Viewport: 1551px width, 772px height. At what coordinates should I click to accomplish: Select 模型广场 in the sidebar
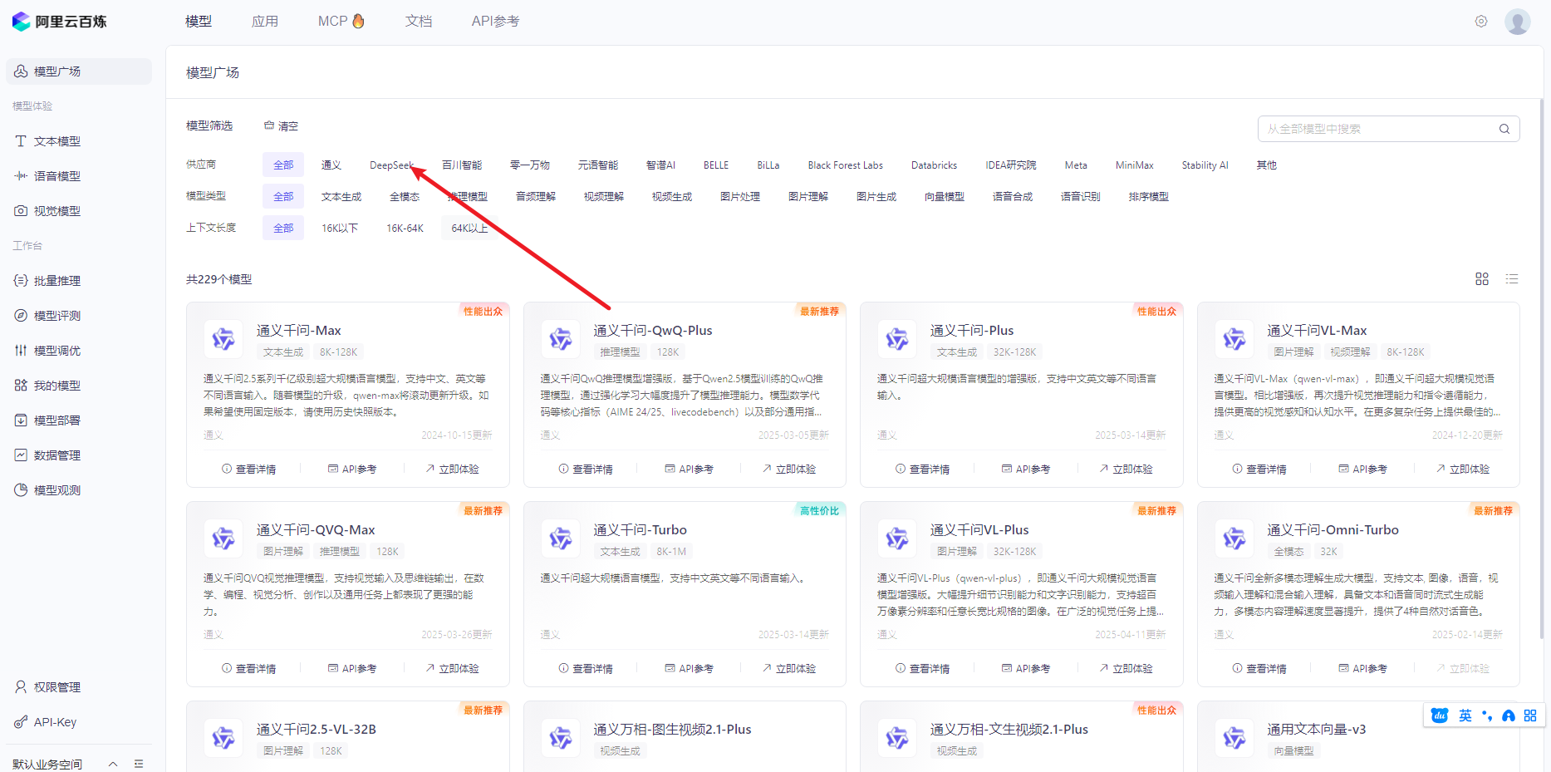[x=79, y=71]
